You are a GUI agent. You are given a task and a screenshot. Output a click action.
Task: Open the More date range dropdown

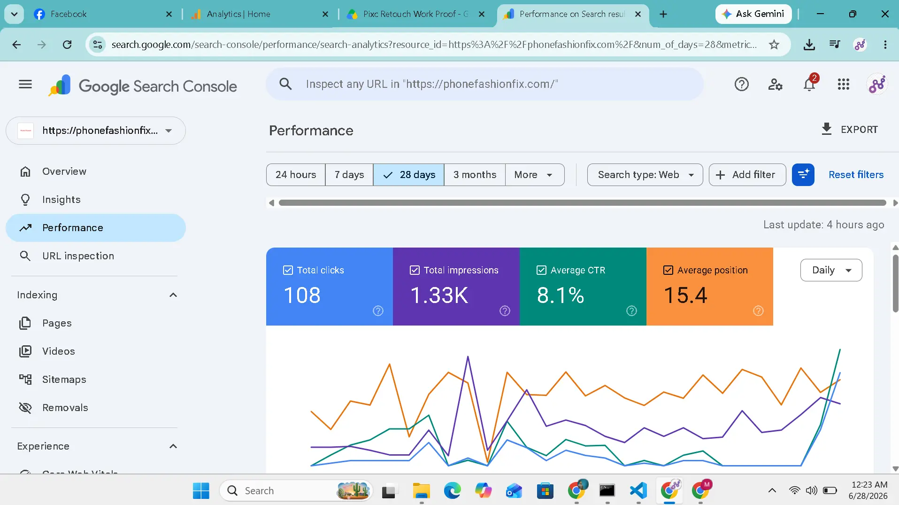(535, 175)
